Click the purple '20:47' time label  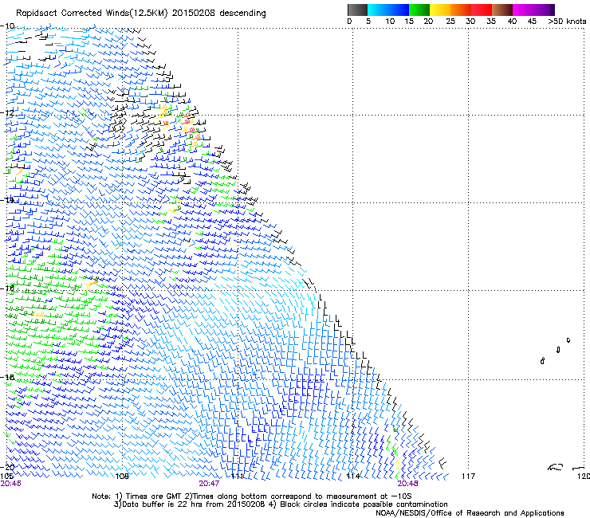coord(209,484)
